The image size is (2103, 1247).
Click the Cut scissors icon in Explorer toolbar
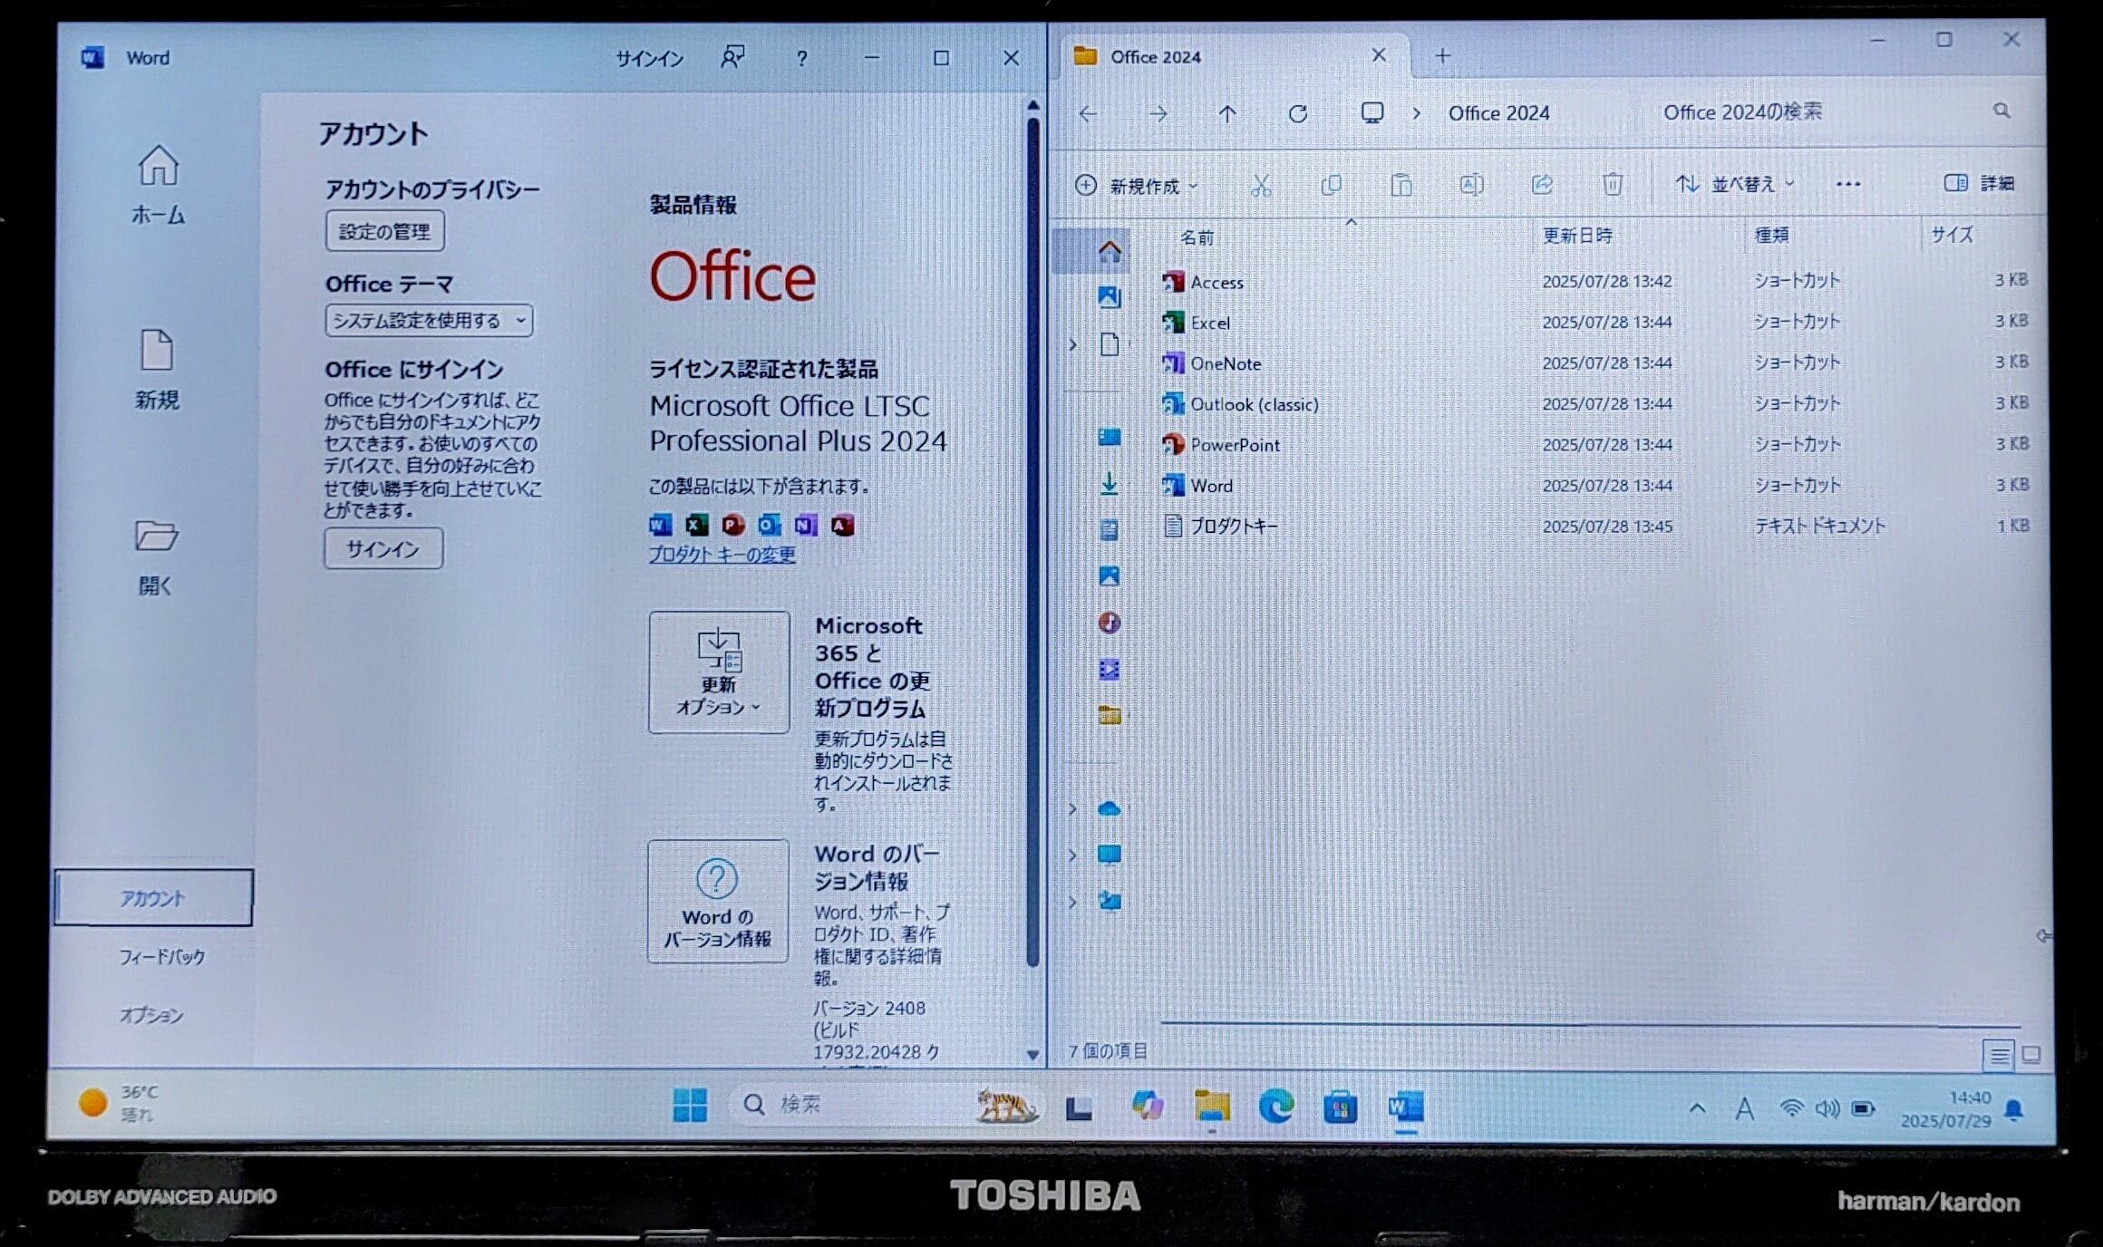point(1260,186)
